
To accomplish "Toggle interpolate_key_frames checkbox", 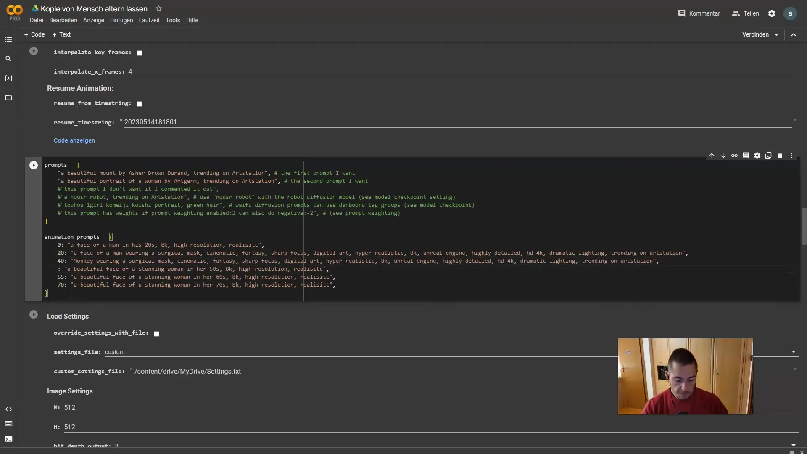I will pyautogui.click(x=139, y=53).
